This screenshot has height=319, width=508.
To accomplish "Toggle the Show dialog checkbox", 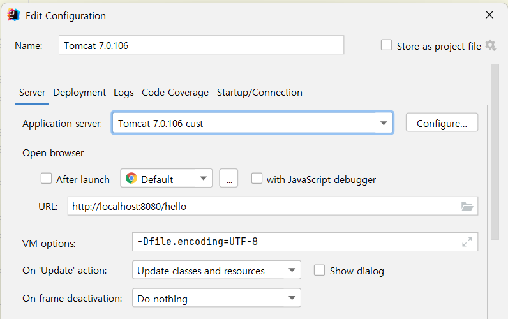I will (x=319, y=270).
